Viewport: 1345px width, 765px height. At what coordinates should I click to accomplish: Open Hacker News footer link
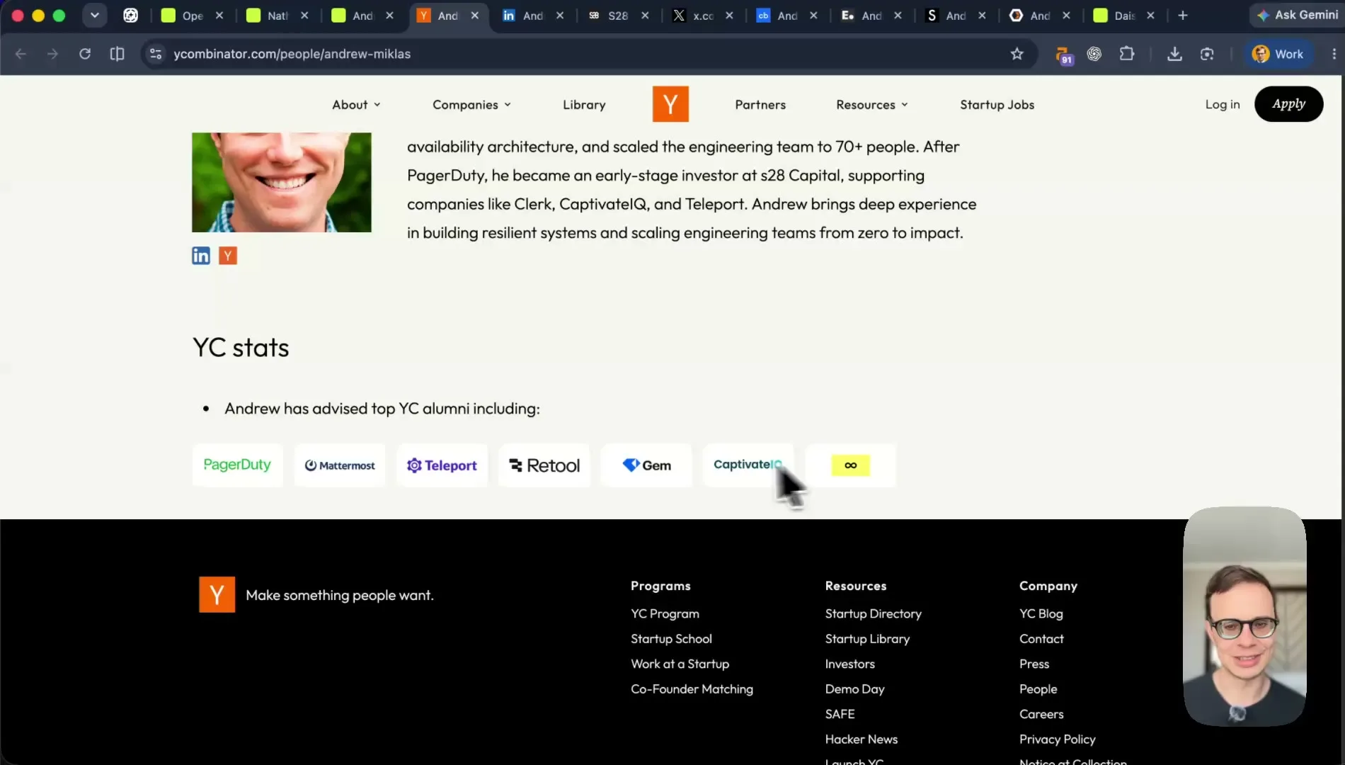tap(861, 739)
